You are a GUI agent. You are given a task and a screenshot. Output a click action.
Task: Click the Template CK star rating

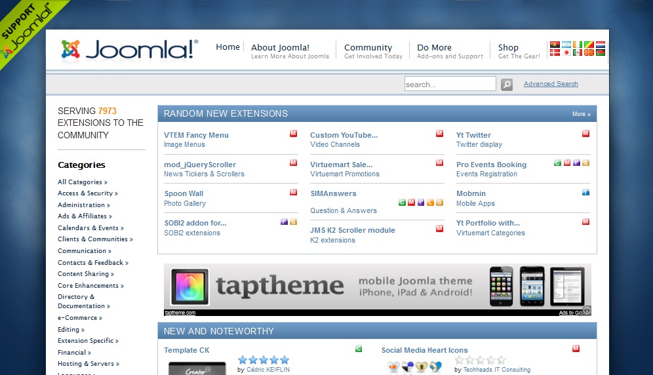point(263,360)
